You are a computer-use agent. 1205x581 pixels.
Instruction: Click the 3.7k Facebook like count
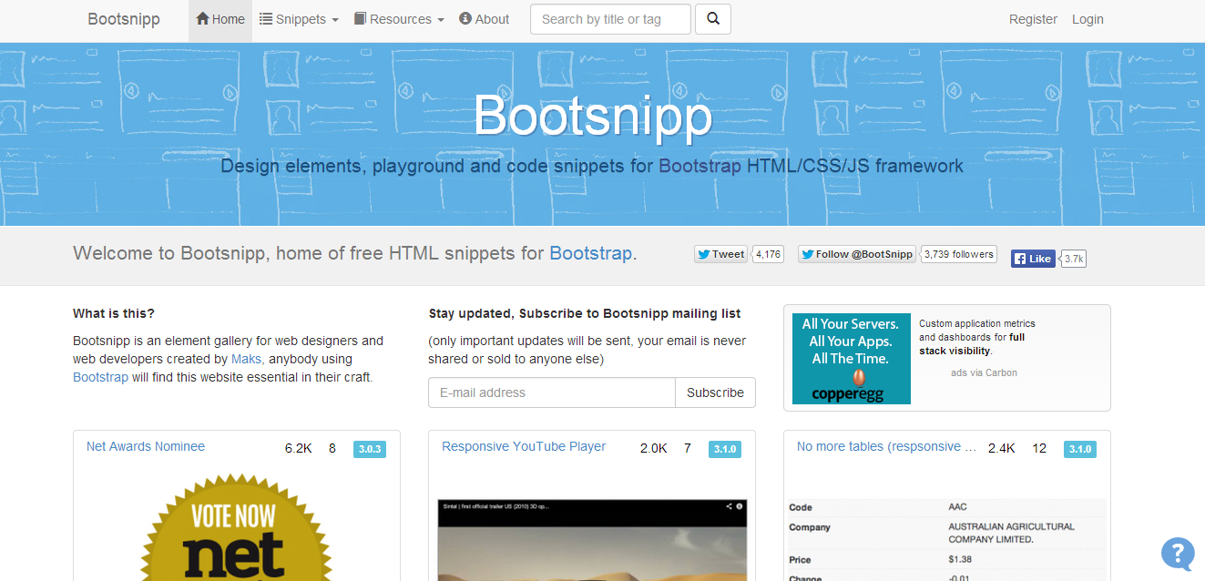pos(1074,259)
